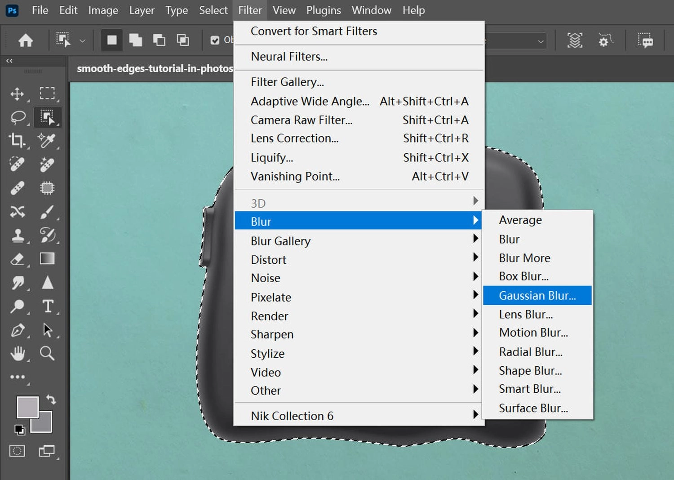This screenshot has width=674, height=480.
Task: Select the Pen tool
Action: (18, 330)
